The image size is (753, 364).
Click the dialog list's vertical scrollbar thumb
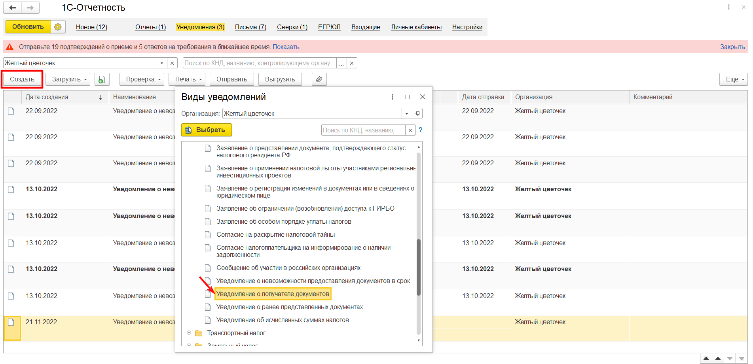point(419,267)
